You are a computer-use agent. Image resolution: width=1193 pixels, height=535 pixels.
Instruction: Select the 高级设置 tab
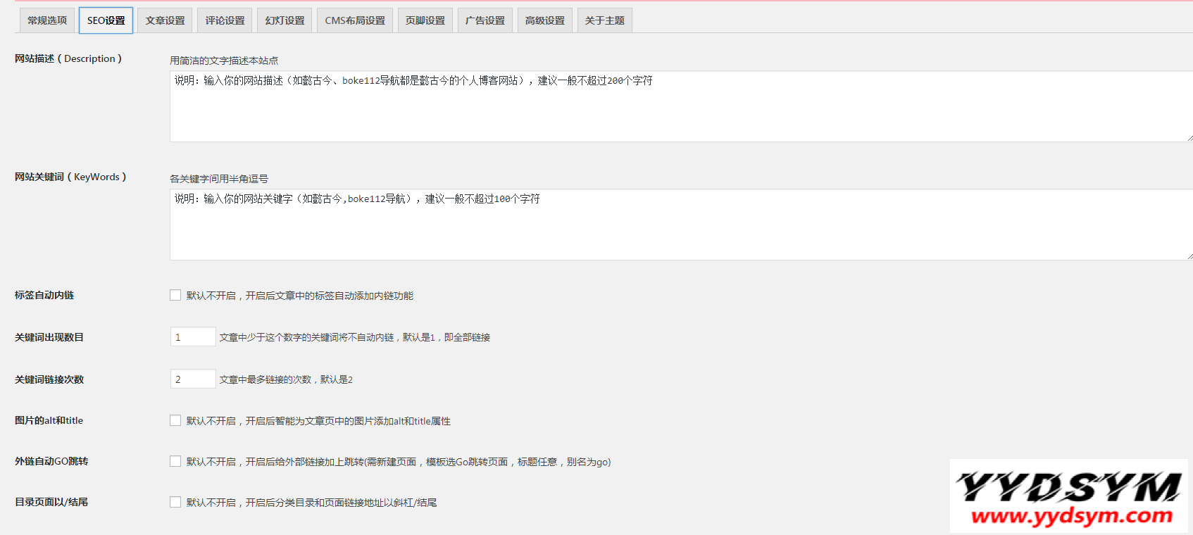544,20
